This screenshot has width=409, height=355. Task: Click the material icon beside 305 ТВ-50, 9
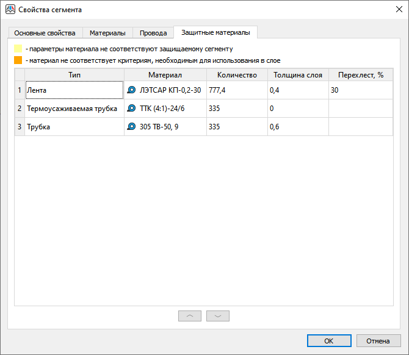131,127
